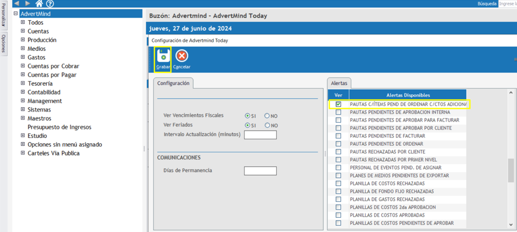Switch to the Alertas tab
This screenshot has height=232, width=517.
point(339,83)
